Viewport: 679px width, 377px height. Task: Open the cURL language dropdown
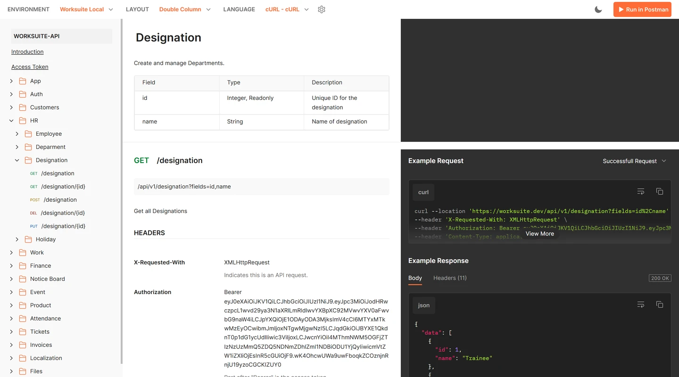287,9
